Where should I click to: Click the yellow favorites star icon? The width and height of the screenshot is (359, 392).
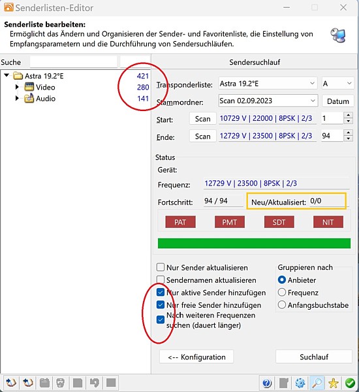[334, 383]
